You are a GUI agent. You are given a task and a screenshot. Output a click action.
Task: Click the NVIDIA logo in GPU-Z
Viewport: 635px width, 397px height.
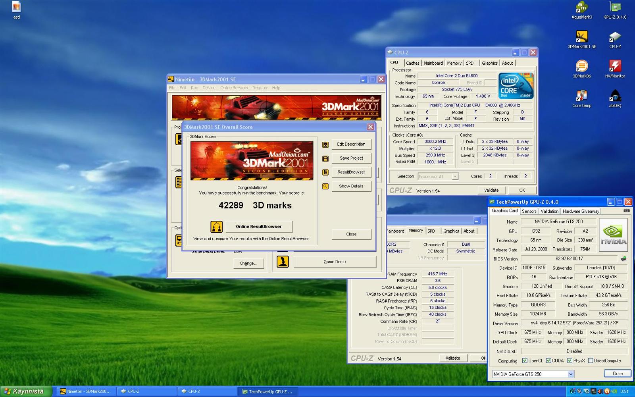(613, 235)
